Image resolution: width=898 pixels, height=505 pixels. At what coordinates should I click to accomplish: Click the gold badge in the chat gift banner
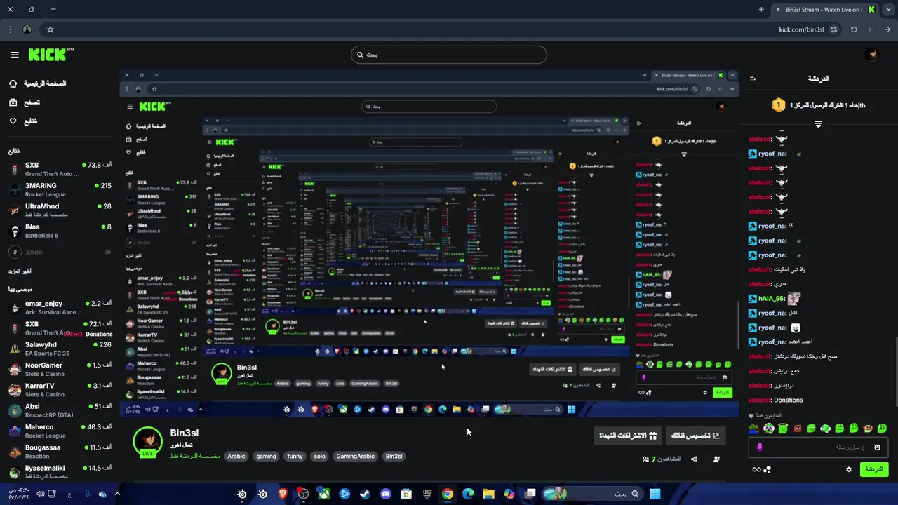coord(778,105)
